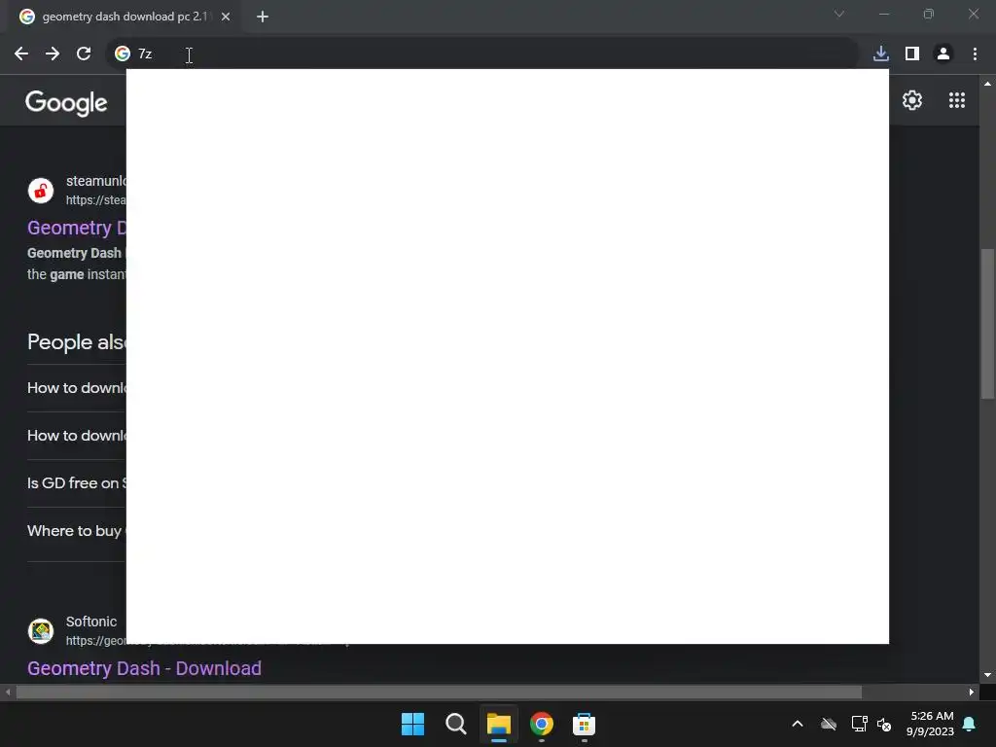Click the horizontal scroll left arrow

click(x=8, y=692)
